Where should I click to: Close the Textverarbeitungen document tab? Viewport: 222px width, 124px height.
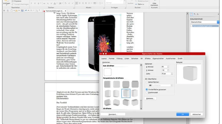pyautogui.click(x=65, y=11)
